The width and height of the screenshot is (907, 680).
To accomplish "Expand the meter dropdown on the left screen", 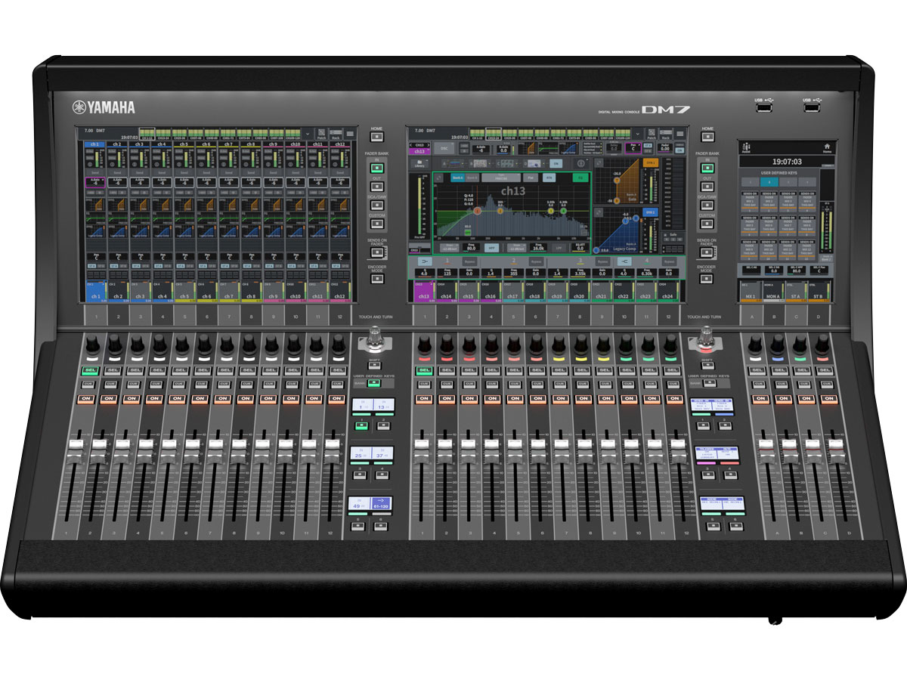I will pos(306,134).
